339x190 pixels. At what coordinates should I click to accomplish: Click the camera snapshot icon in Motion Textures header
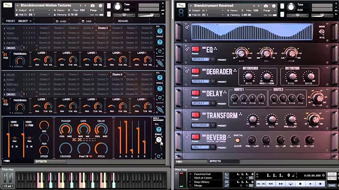[x=93, y=6]
